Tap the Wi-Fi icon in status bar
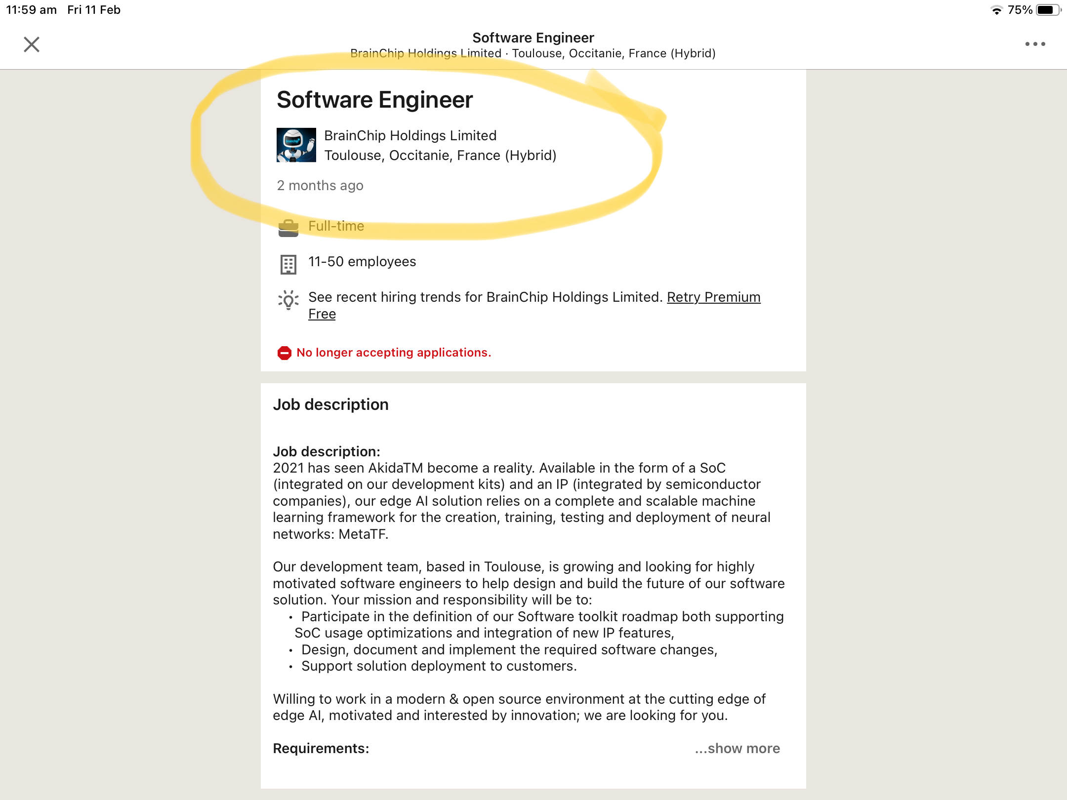The image size is (1067, 800). (x=996, y=10)
